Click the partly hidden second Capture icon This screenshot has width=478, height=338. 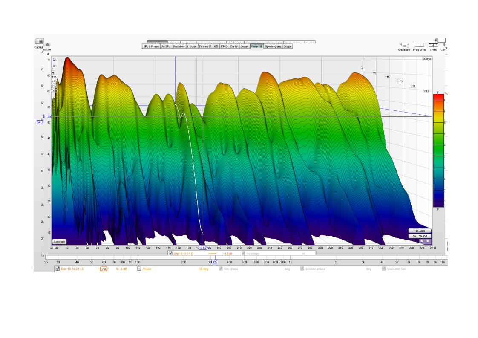[x=48, y=45]
